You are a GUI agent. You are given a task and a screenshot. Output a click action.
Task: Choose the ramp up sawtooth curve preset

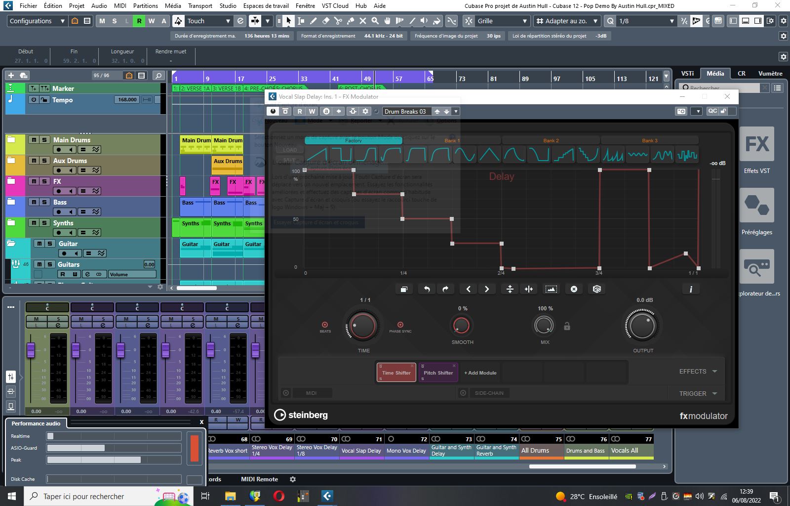[316, 155]
